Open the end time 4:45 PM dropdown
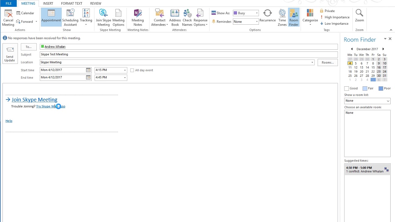Viewport: 395px width, 222px height. coord(125,77)
